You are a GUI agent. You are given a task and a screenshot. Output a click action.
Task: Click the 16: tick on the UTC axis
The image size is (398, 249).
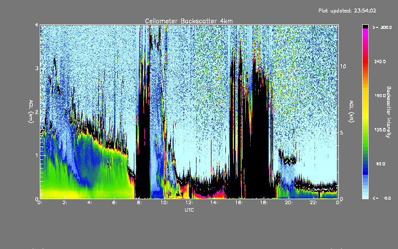click(x=239, y=203)
